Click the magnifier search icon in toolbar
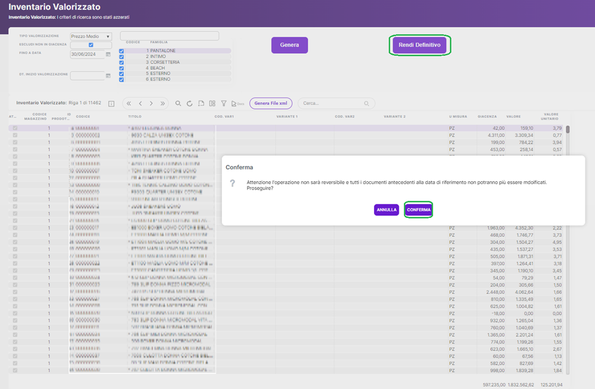This screenshot has height=389, width=595. pyautogui.click(x=178, y=104)
